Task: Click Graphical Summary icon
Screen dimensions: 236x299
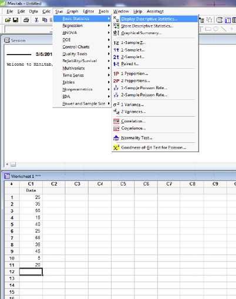Action: [116, 33]
